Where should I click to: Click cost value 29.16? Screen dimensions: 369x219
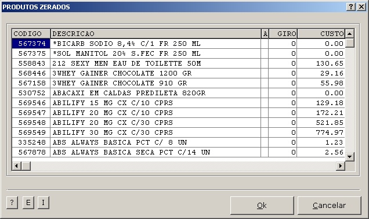[x=332, y=73]
